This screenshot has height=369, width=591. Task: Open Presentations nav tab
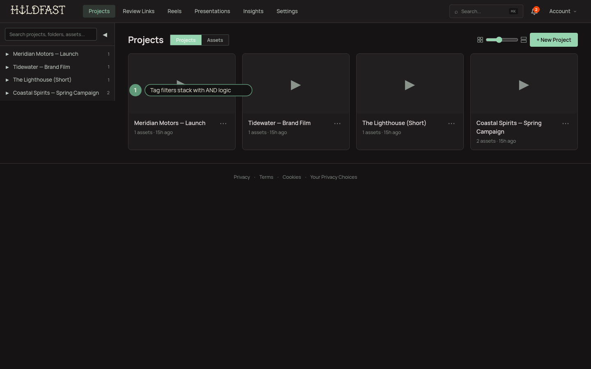(212, 11)
